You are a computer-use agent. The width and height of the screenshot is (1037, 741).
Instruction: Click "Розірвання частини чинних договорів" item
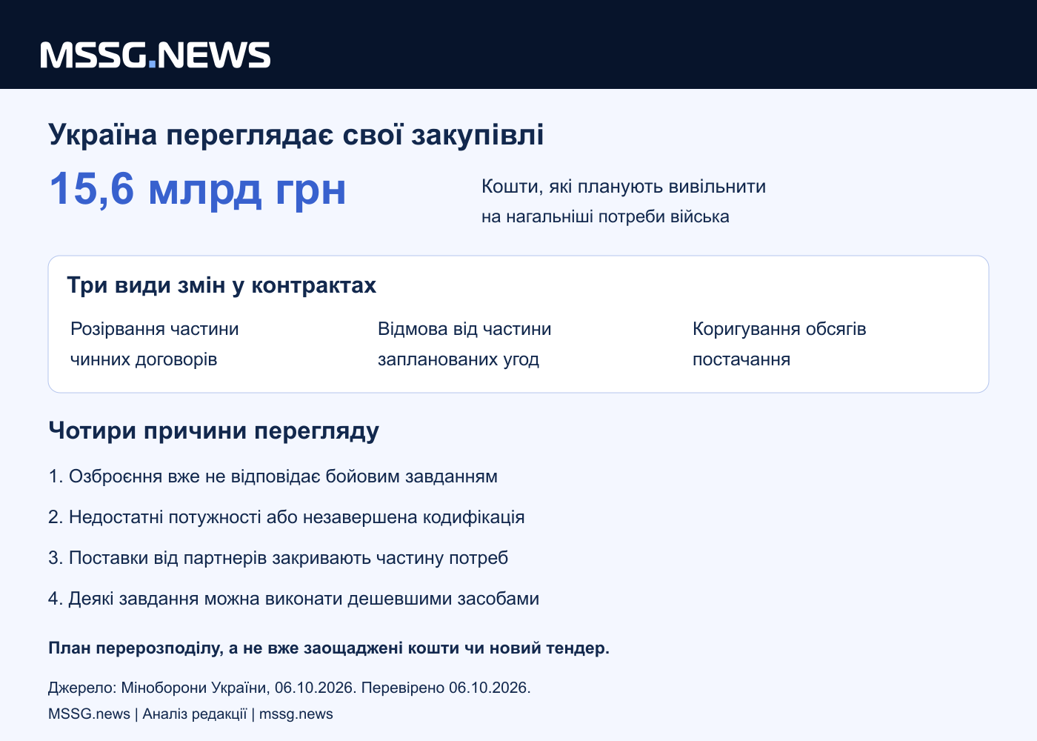pyautogui.click(x=155, y=344)
